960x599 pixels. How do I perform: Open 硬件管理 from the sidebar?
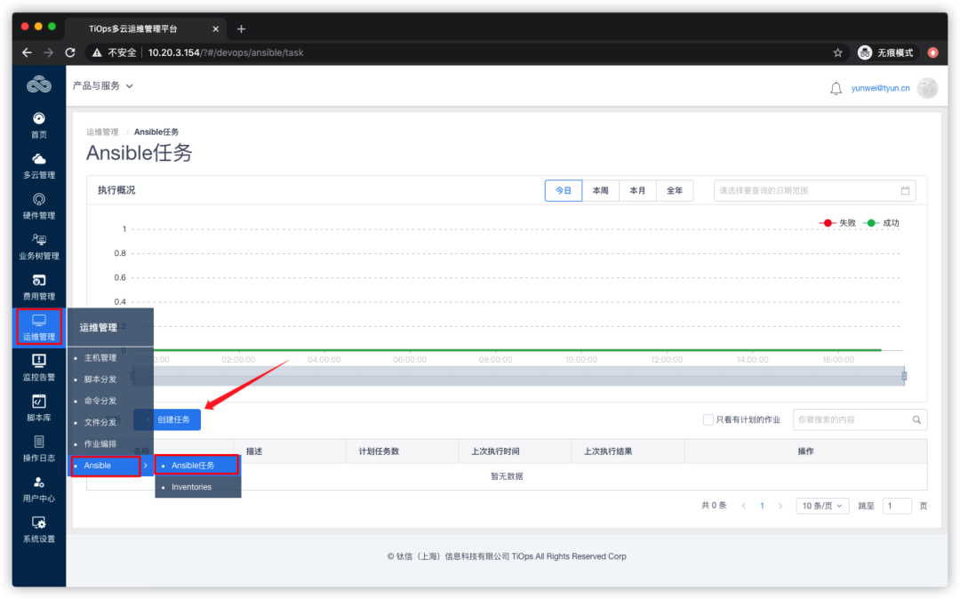[x=38, y=206]
